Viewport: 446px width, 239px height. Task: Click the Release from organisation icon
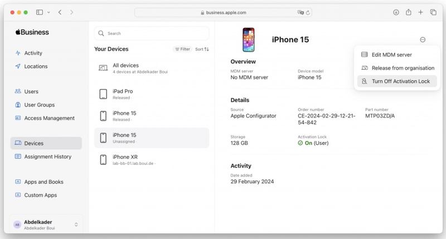[x=365, y=68]
